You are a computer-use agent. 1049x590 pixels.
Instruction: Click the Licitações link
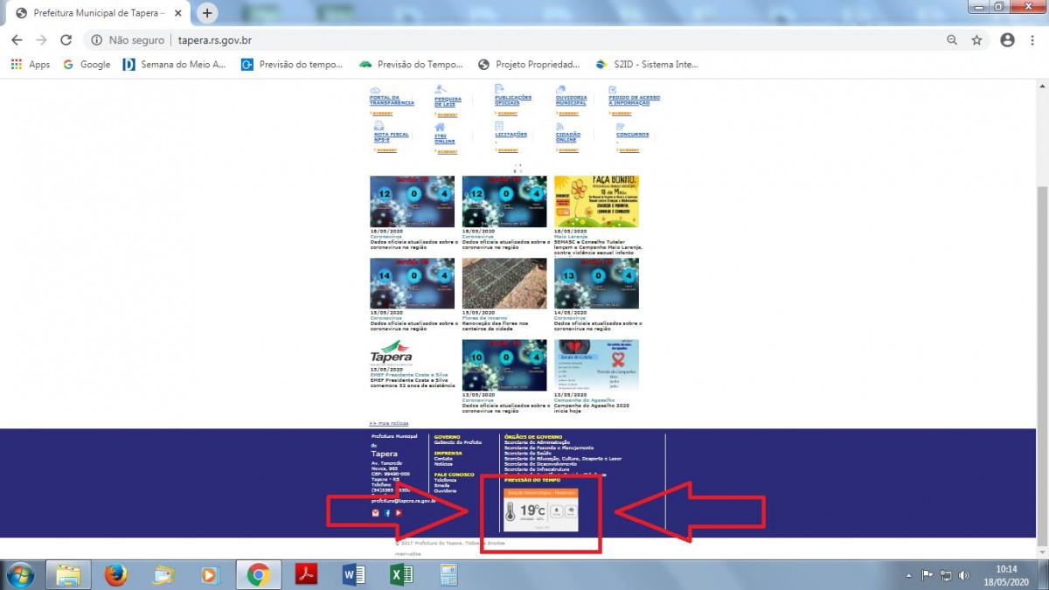(511, 135)
